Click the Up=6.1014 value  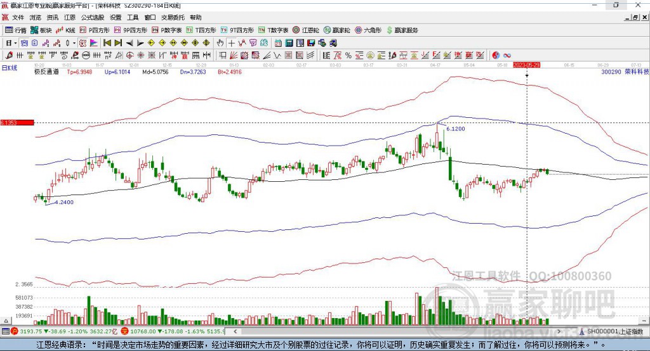[117, 72]
